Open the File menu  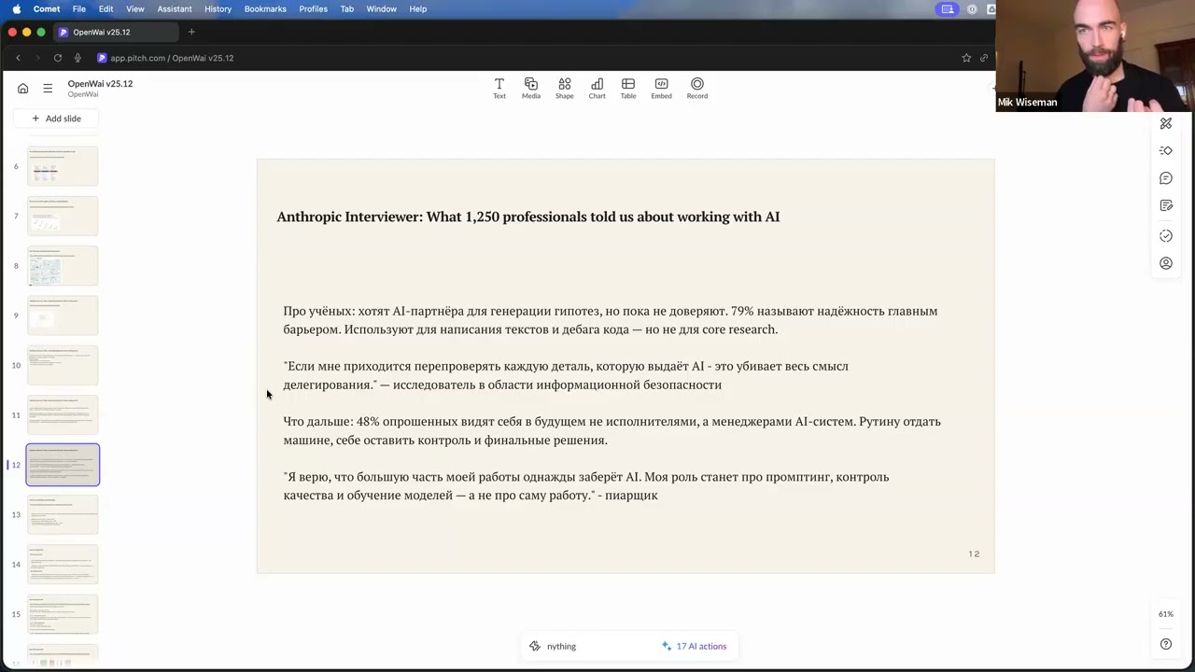pyautogui.click(x=79, y=9)
